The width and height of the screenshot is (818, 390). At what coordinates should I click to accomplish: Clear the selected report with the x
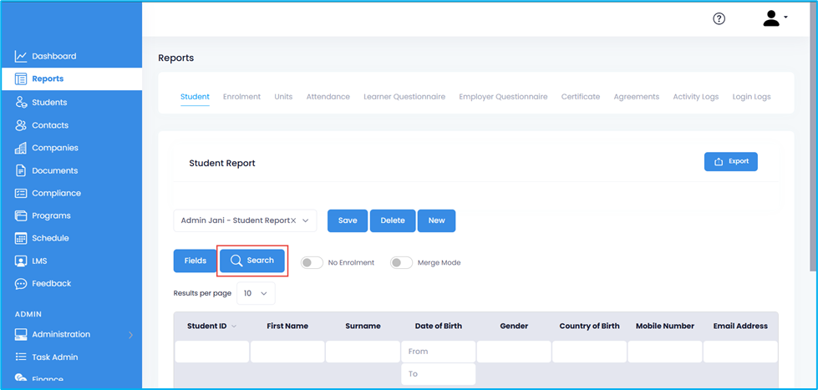click(293, 220)
